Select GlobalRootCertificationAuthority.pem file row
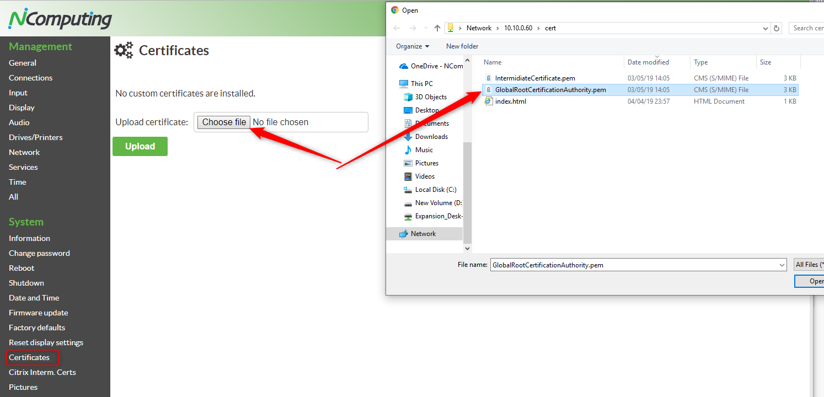Image resolution: width=824 pixels, height=397 pixels. 640,90
